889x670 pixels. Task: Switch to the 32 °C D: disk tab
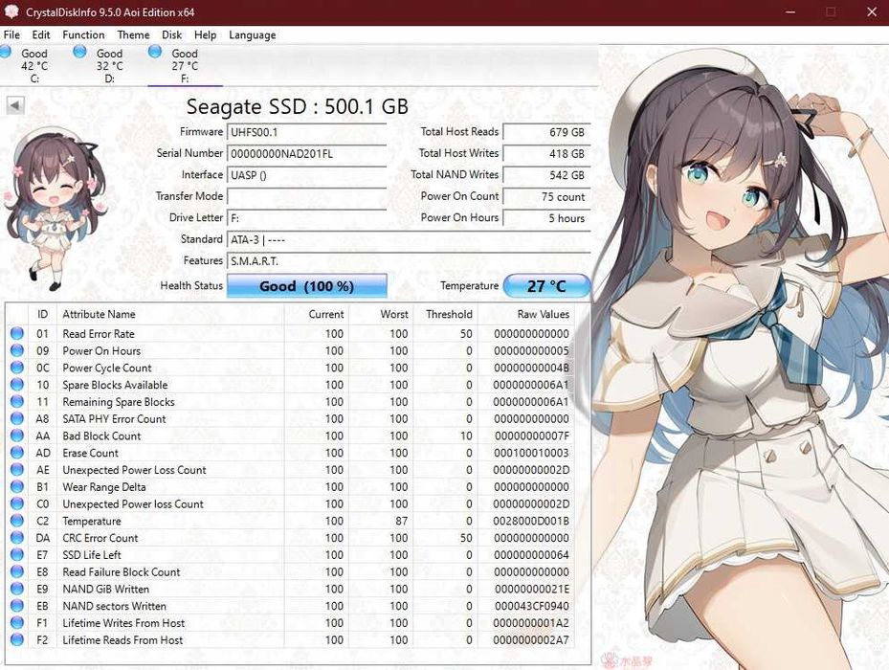click(x=109, y=66)
